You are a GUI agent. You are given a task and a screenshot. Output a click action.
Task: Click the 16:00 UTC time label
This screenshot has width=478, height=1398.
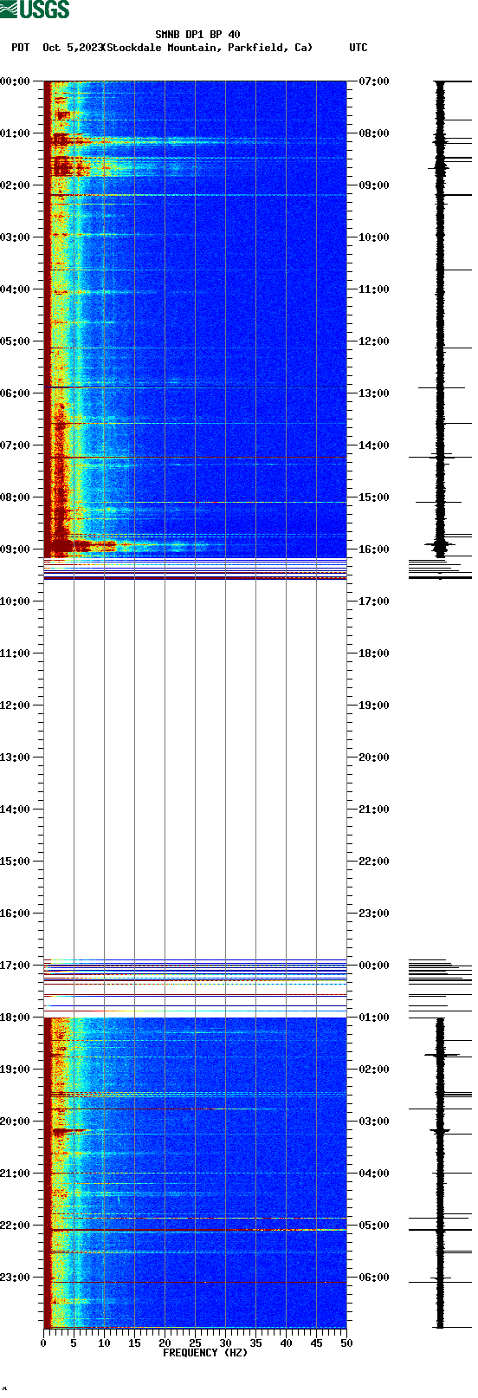(374, 549)
